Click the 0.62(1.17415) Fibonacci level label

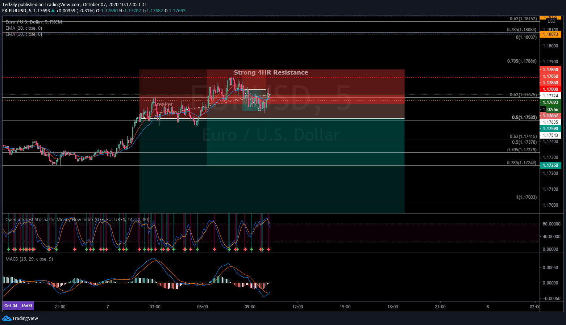click(x=523, y=136)
